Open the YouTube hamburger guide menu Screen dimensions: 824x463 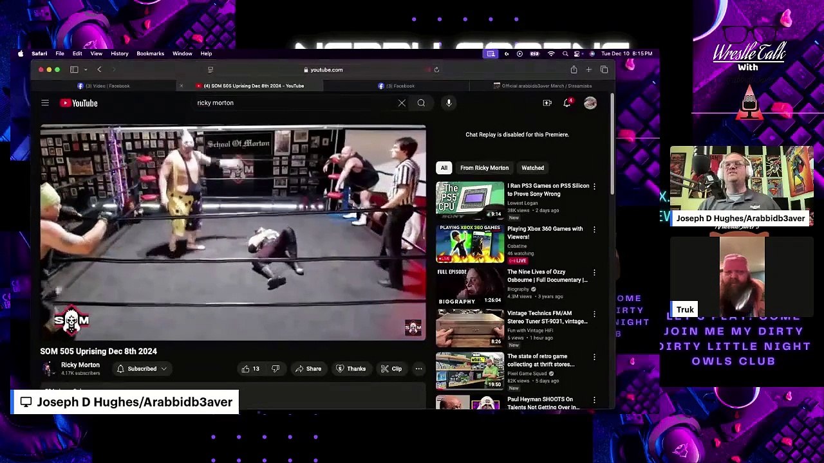pos(45,103)
